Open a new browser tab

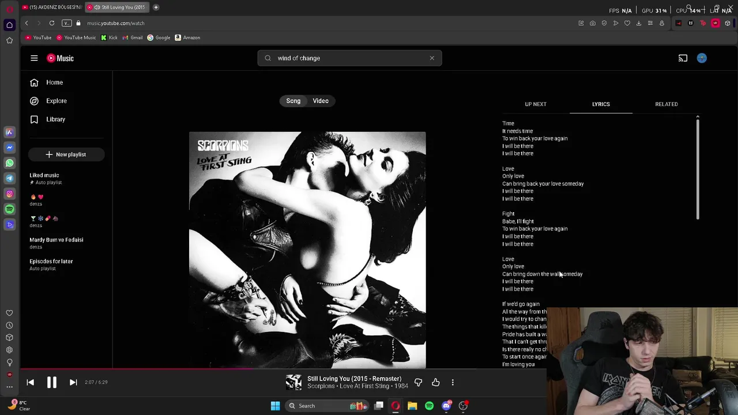point(156,7)
